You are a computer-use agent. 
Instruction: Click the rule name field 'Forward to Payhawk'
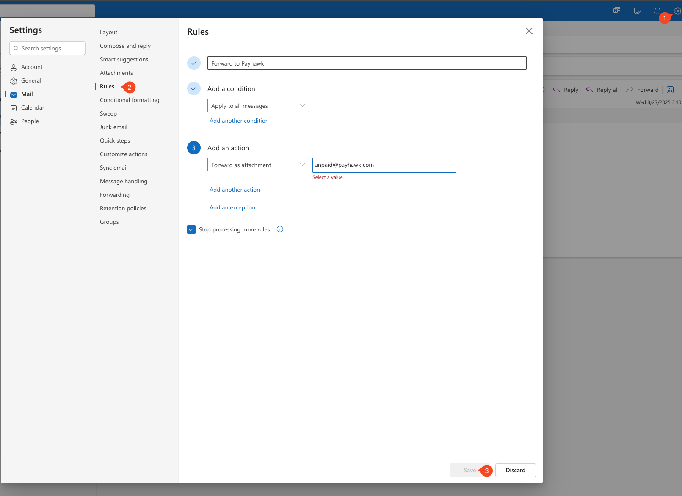(x=367, y=63)
